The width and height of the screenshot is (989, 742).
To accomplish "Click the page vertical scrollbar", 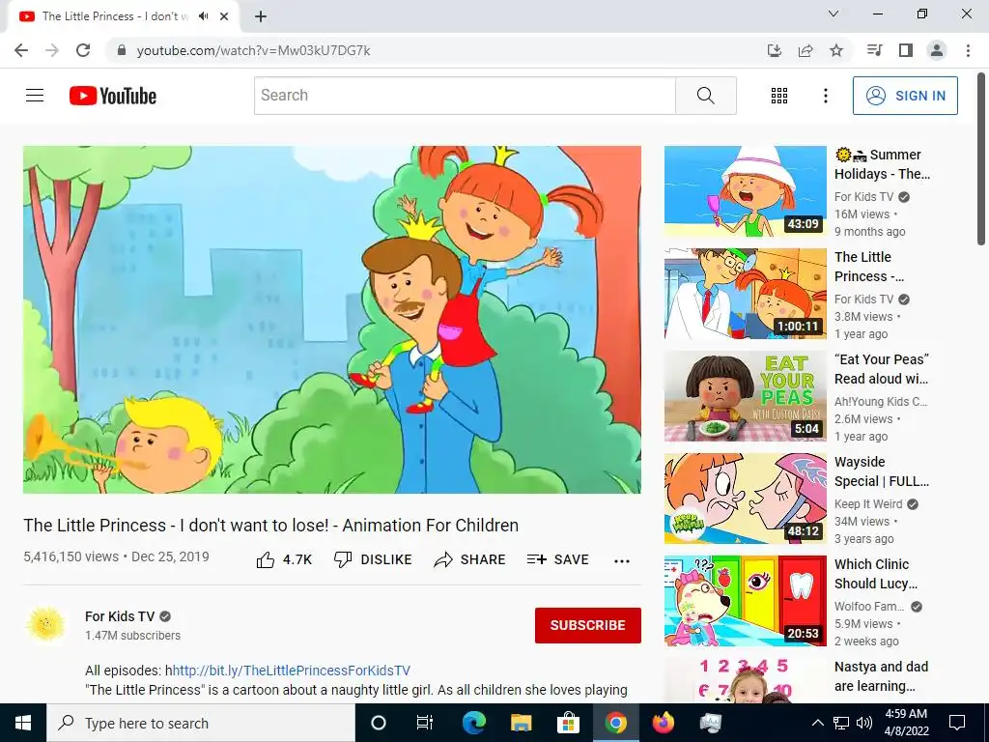I will coord(981,158).
